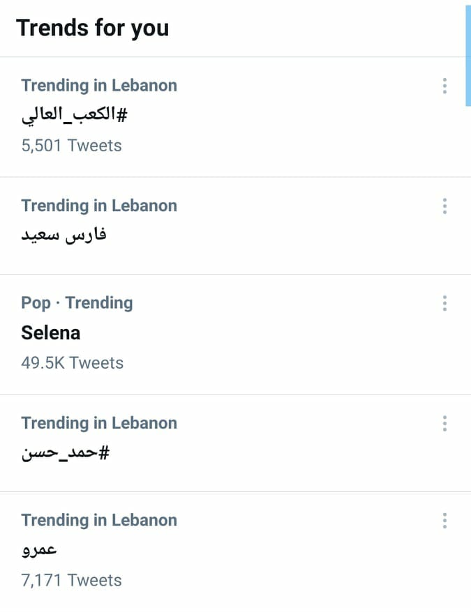The width and height of the screenshot is (471, 612).
Task: Click the Trends for you heading
Action: coord(93,28)
